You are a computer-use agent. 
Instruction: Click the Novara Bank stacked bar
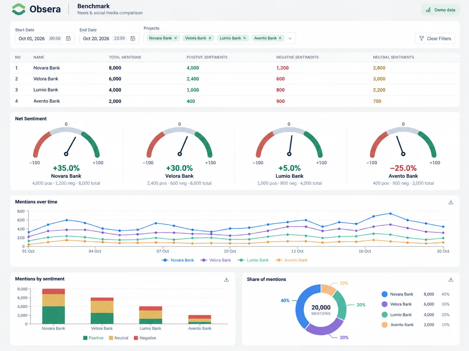point(53,306)
